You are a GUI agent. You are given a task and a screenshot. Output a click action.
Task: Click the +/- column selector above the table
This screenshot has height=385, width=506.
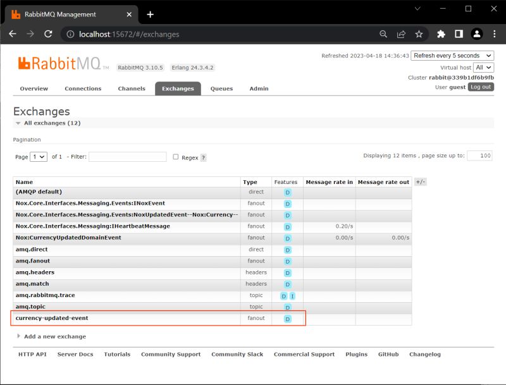click(419, 181)
